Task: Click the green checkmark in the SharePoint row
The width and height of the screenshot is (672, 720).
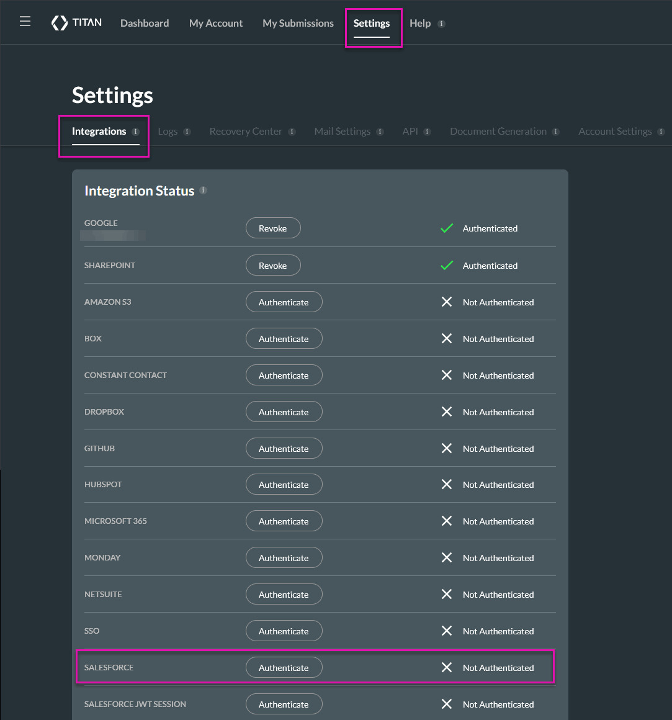Action: (x=447, y=266)
